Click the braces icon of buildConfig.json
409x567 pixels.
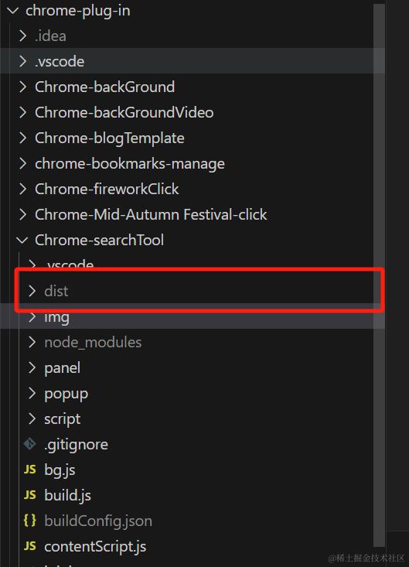click(29, 521)
